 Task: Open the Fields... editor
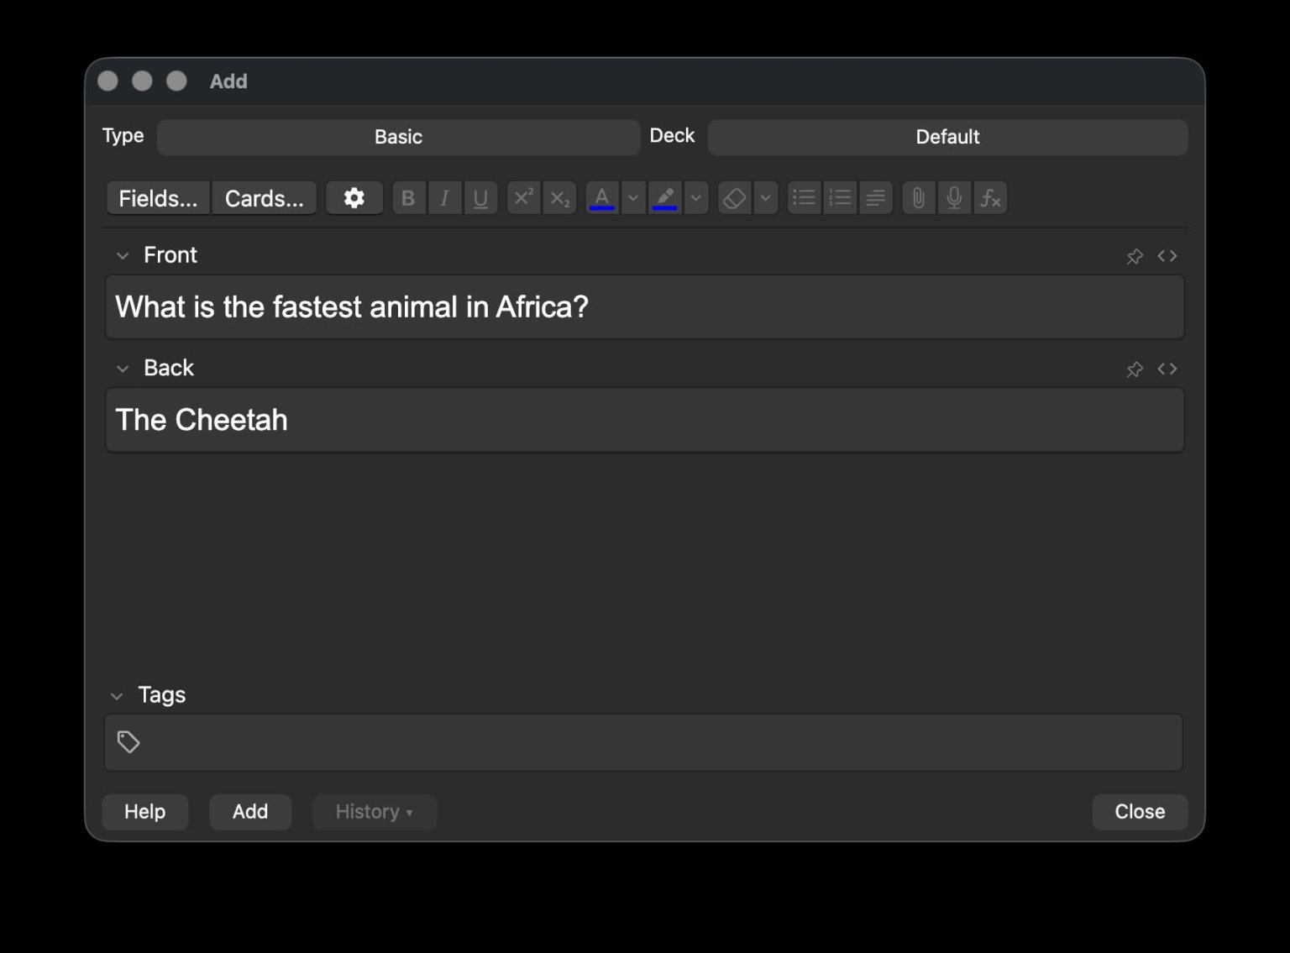158,198
